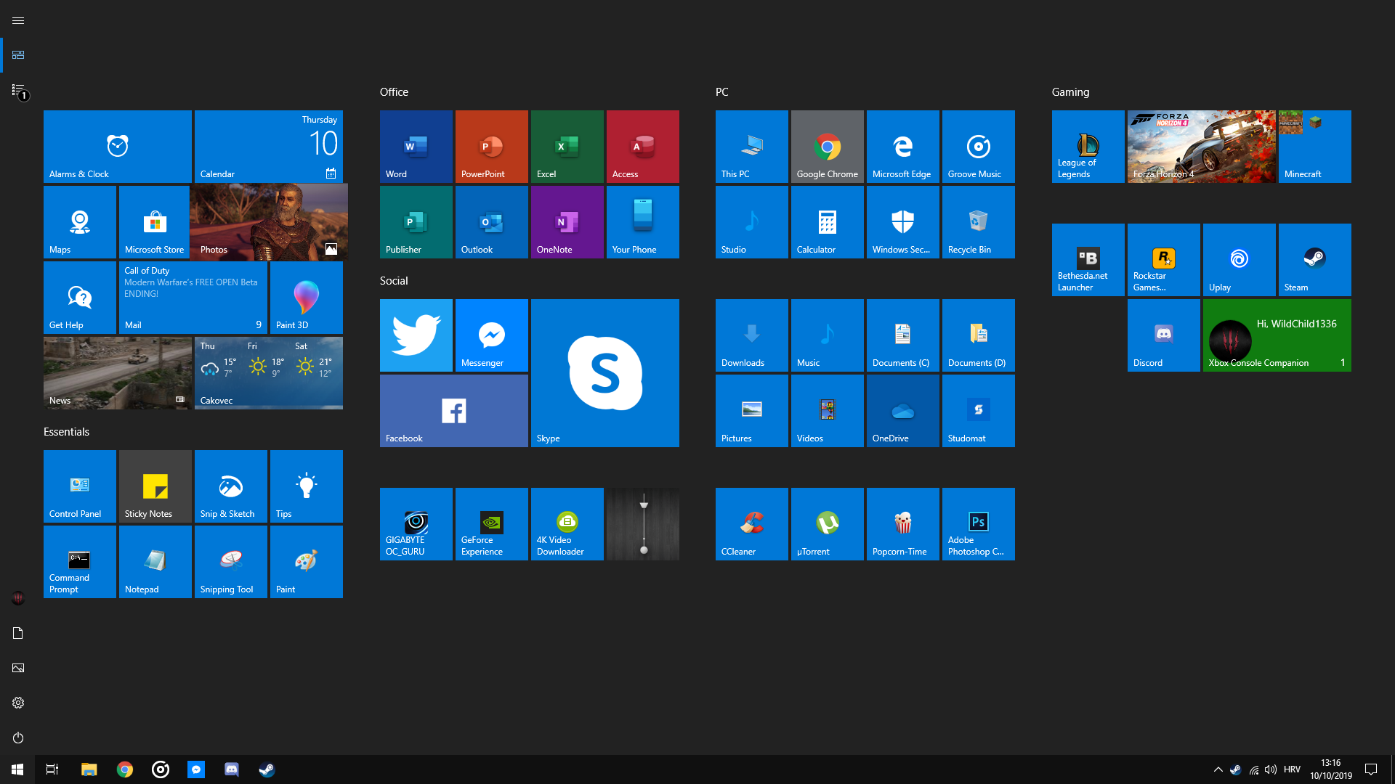Launch Steam from the Gaming group
Screen dimensions: 1395x784
coord(1313,259)
